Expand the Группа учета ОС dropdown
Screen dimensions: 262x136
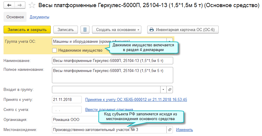tap(169, 41)
